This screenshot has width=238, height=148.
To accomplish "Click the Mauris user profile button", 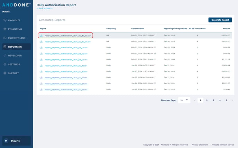I will [16, 141].
